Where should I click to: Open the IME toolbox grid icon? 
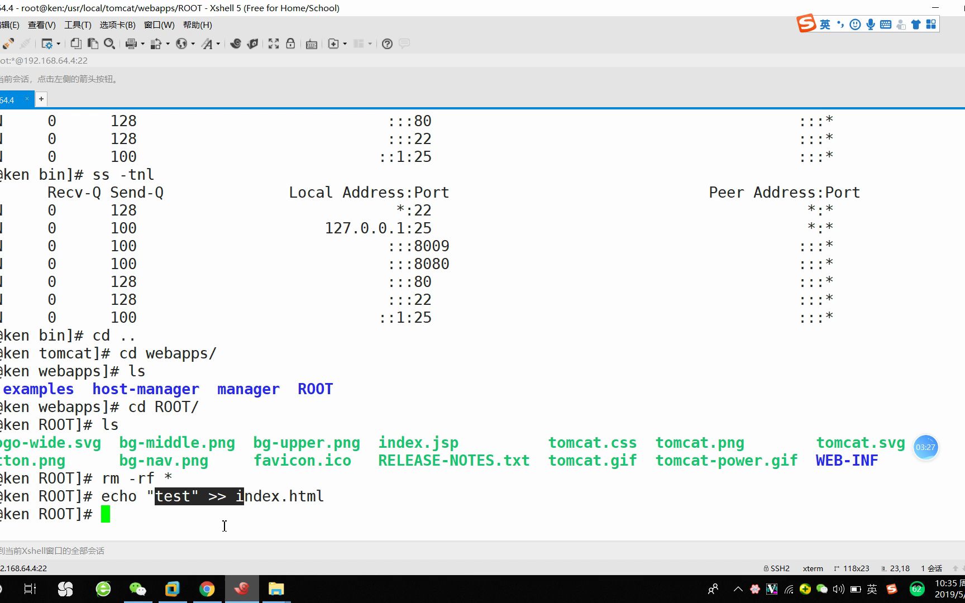tap(931, 25)
